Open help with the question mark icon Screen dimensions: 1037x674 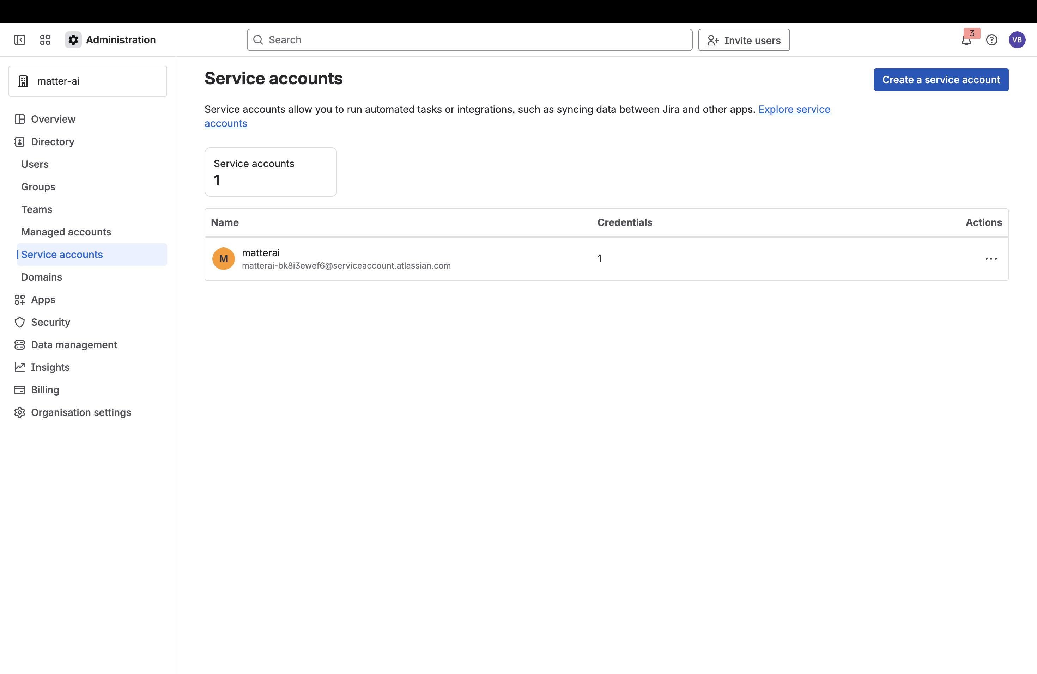[x=992, y=39]
